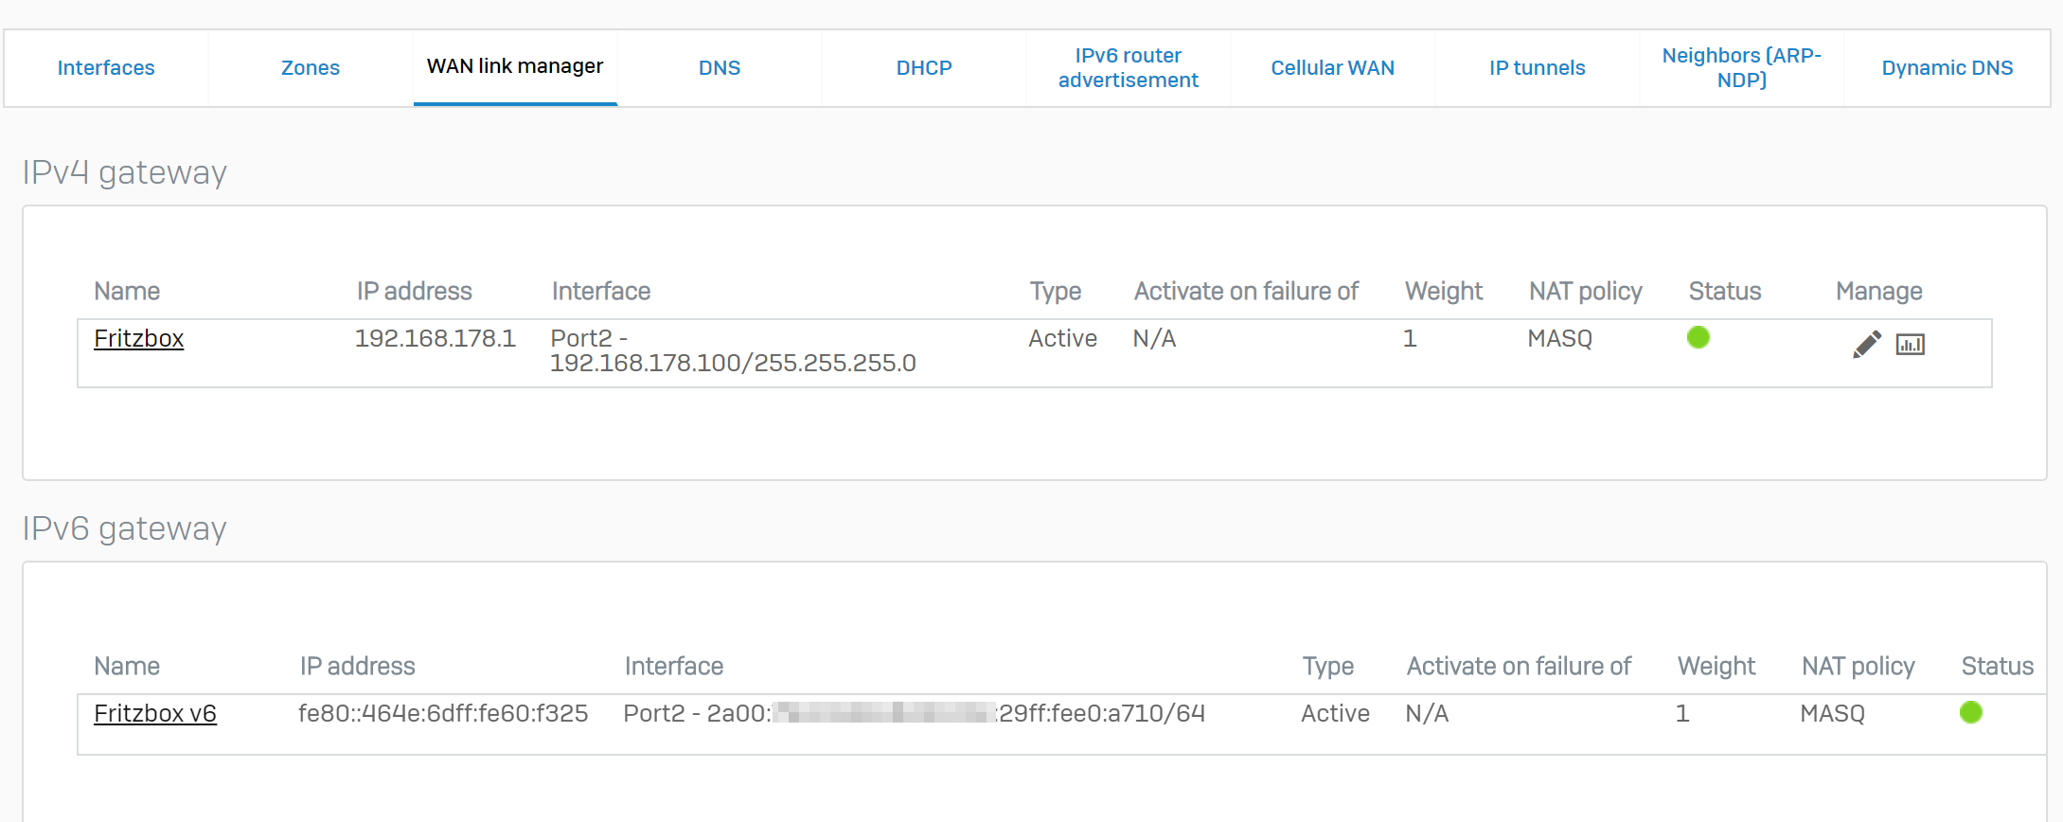
Task: Switch to the DHCP tab
Action: tap(923, 68)
